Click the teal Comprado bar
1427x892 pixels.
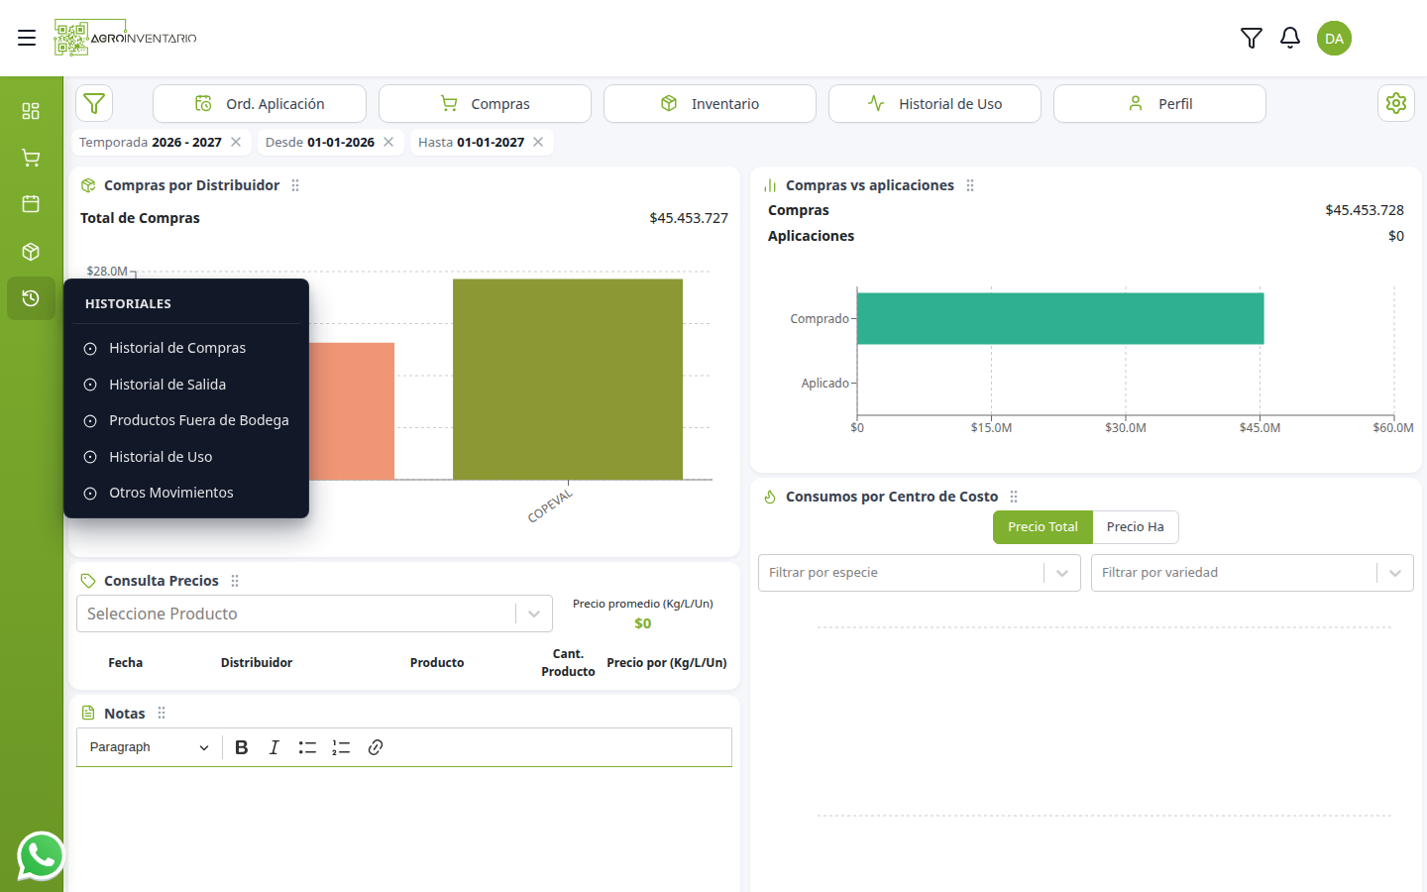pos(1060,318)
